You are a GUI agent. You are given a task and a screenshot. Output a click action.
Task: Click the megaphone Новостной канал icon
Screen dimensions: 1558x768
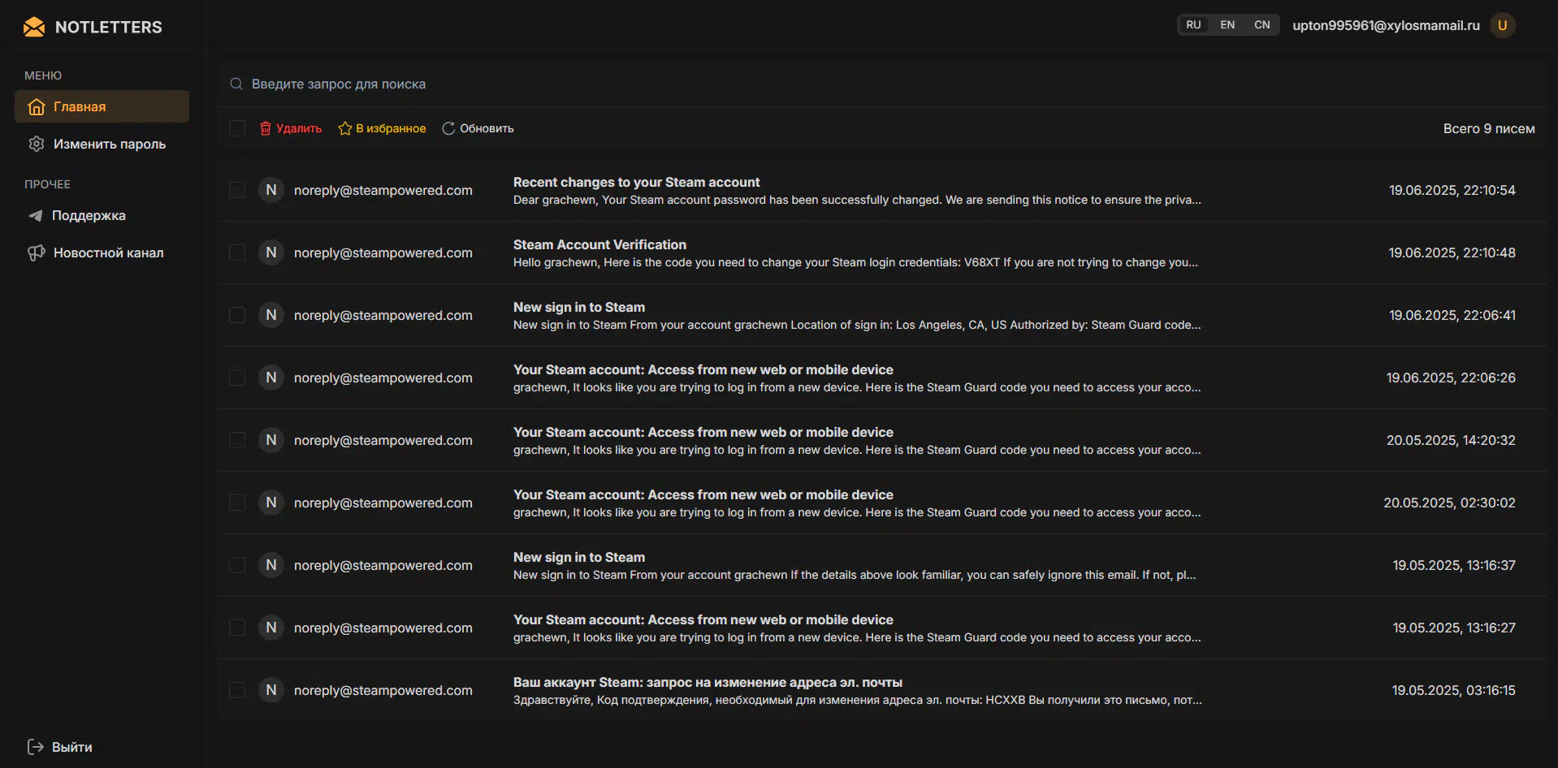(37, 252)
